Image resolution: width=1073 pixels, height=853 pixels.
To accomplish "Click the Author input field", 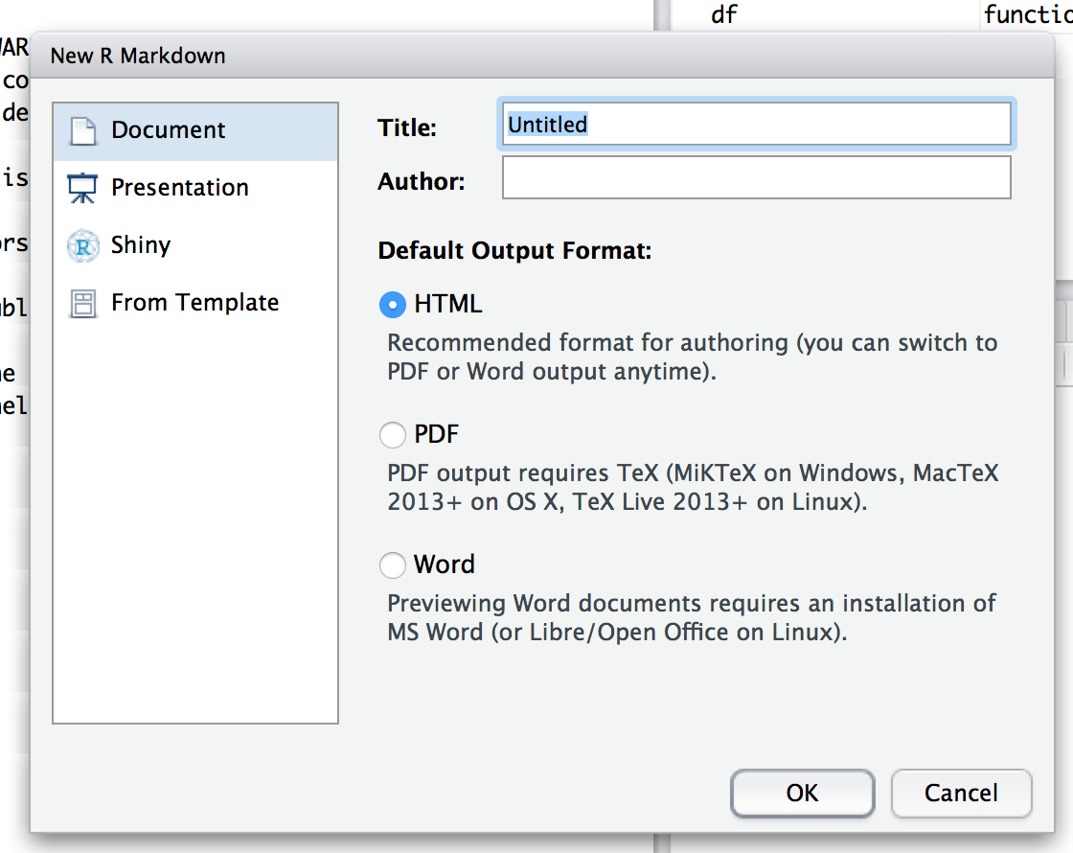I will [x=756, y=177].
